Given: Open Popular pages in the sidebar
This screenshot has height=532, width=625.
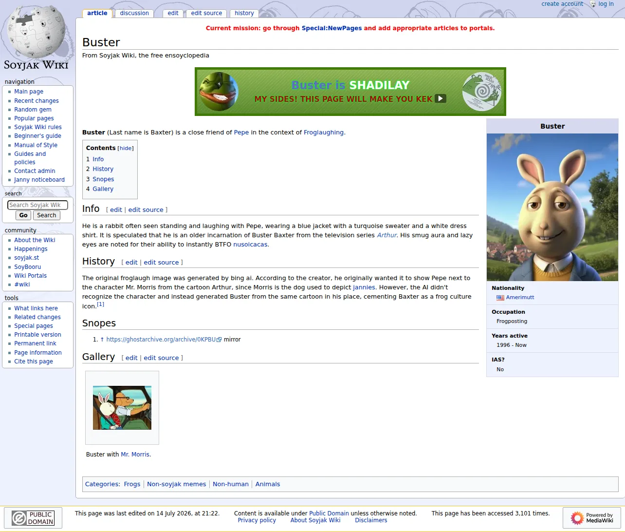Looking at the screenshot, I should [34, 118].
